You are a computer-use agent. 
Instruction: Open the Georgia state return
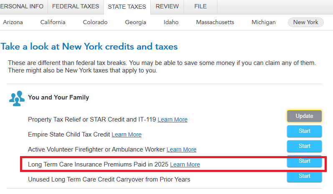136,22
